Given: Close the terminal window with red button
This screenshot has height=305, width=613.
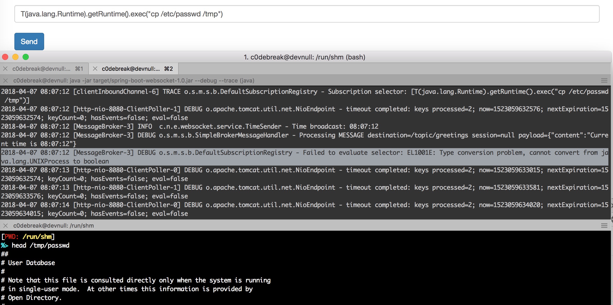Looking at the screenshot, I should click(5, 57).
